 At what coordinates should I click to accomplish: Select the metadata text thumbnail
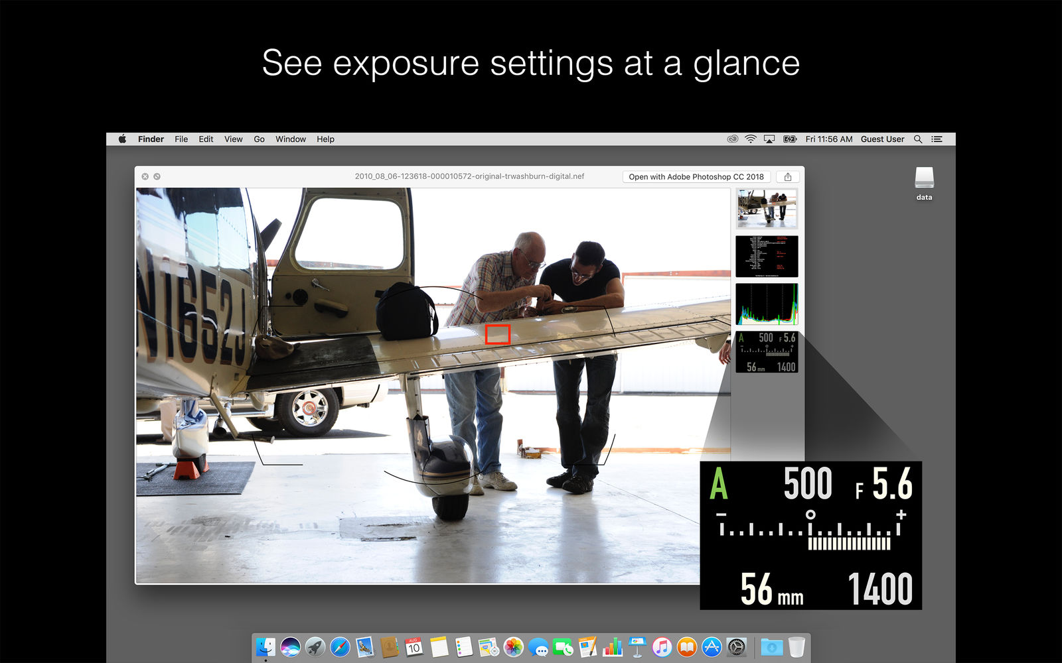point(767,257)
